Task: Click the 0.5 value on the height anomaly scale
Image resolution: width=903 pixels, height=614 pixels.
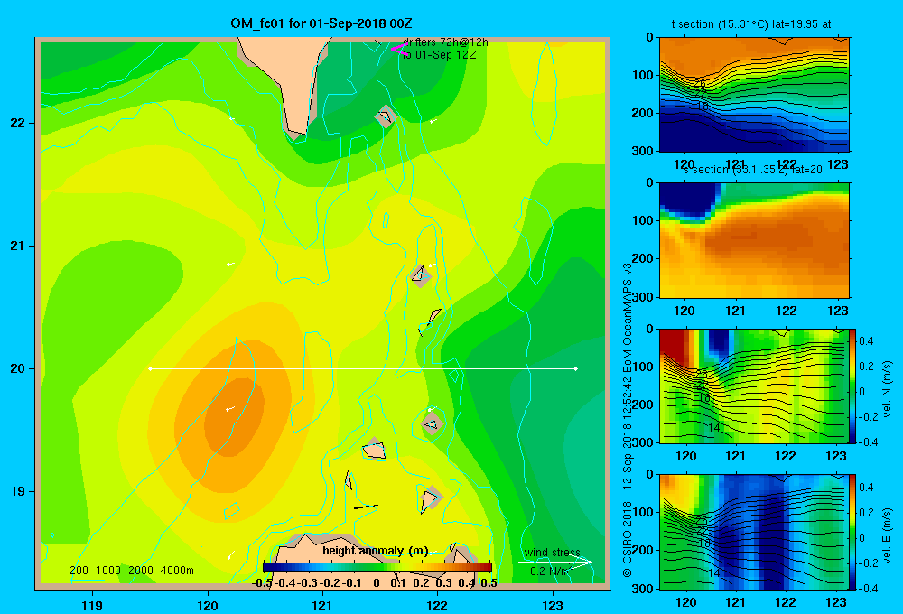Action: click(489, 583)
